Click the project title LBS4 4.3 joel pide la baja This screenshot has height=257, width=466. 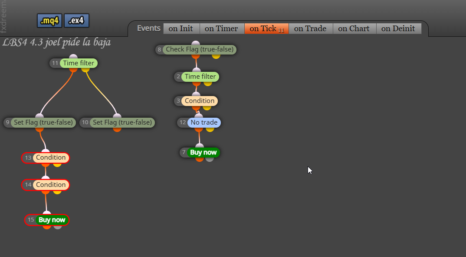click(x=56, y=42)
